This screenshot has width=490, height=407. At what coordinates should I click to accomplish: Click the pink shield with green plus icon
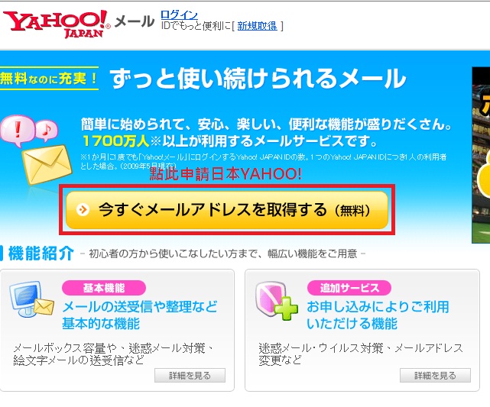[x=276, y=301]
